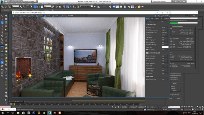Toggle the Auto Key button
Viewport: 204px width, 115px height.
[x=164, y=107]
